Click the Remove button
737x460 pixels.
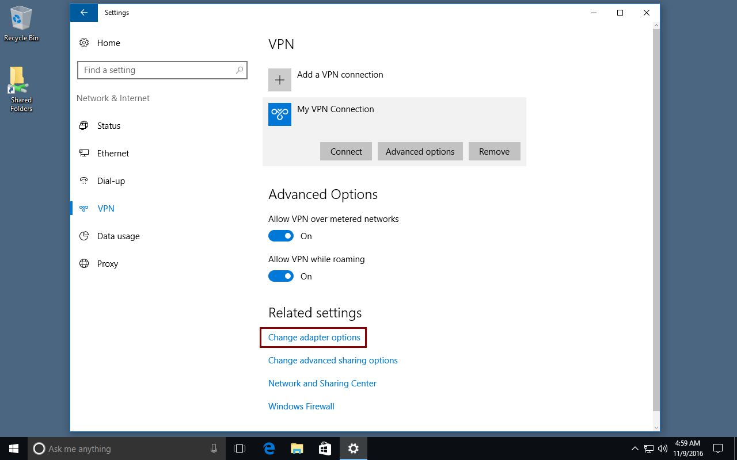495,151
